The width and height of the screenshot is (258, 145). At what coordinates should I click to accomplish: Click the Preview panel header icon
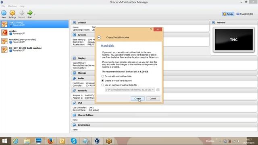pyautogui.click(x=213, y=23)
